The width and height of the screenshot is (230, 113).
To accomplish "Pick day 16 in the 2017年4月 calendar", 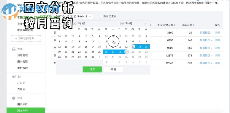I will coord(106,52).
